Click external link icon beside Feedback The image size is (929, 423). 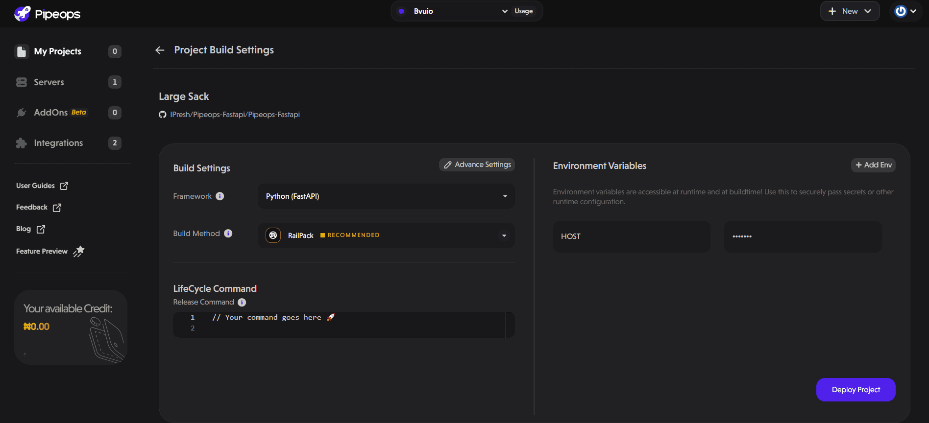pyautogui.click(x=57, y=208)
